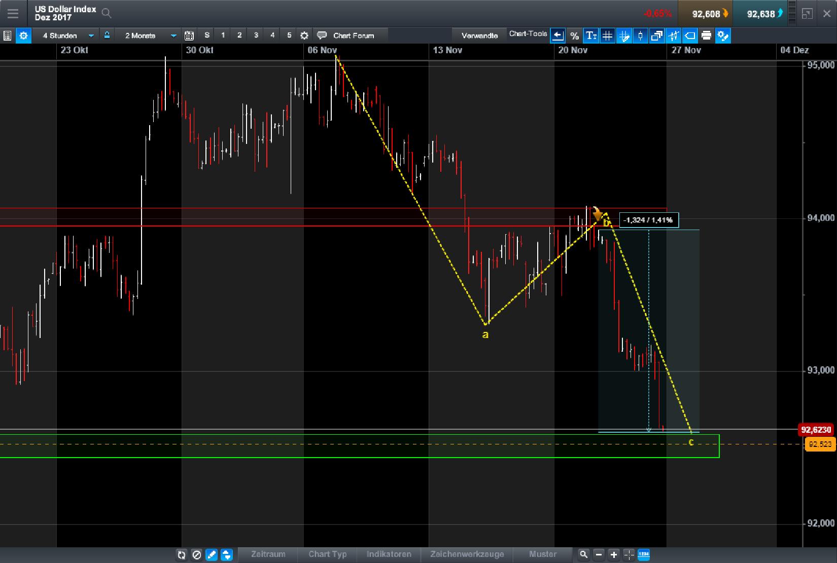Open the Indikatoren menu
Screen dimensions: 837x563
389,554
